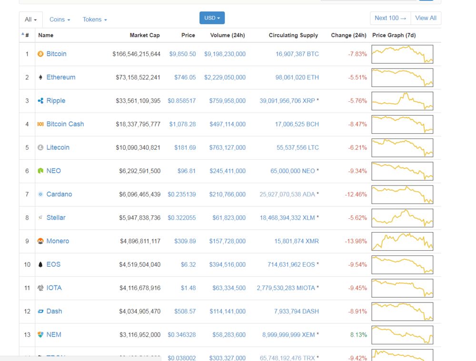Click the EOS black logo icon
476x361 pixels.
[40, 264]
